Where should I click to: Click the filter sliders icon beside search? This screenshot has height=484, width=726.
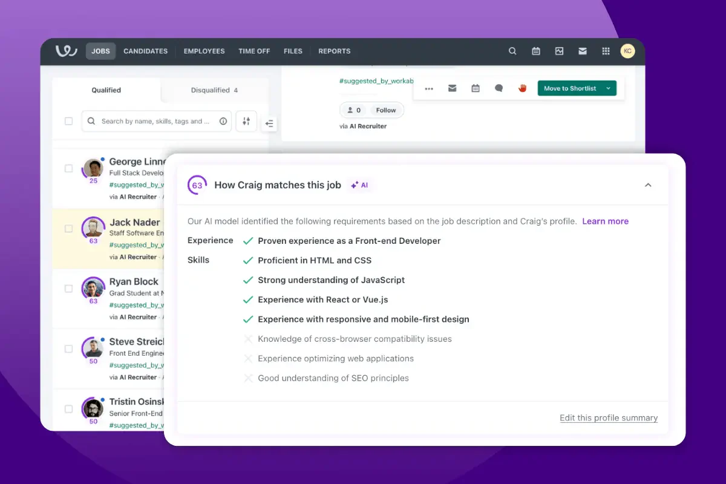click(246, 121)
